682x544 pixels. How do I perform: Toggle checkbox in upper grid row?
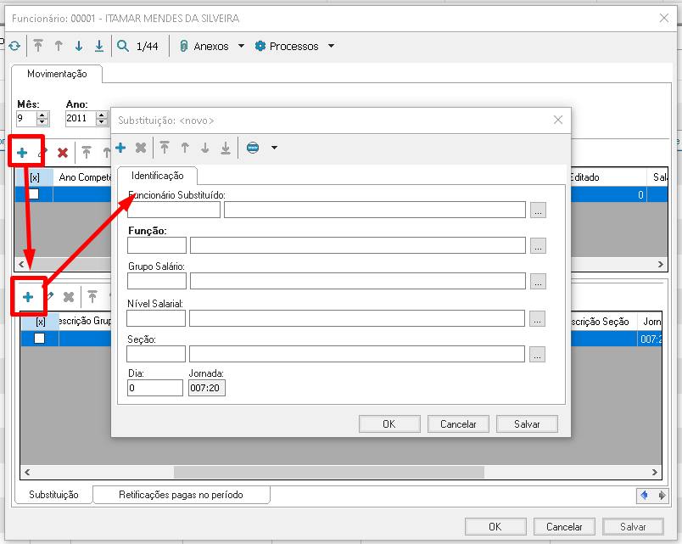(33, 194)
